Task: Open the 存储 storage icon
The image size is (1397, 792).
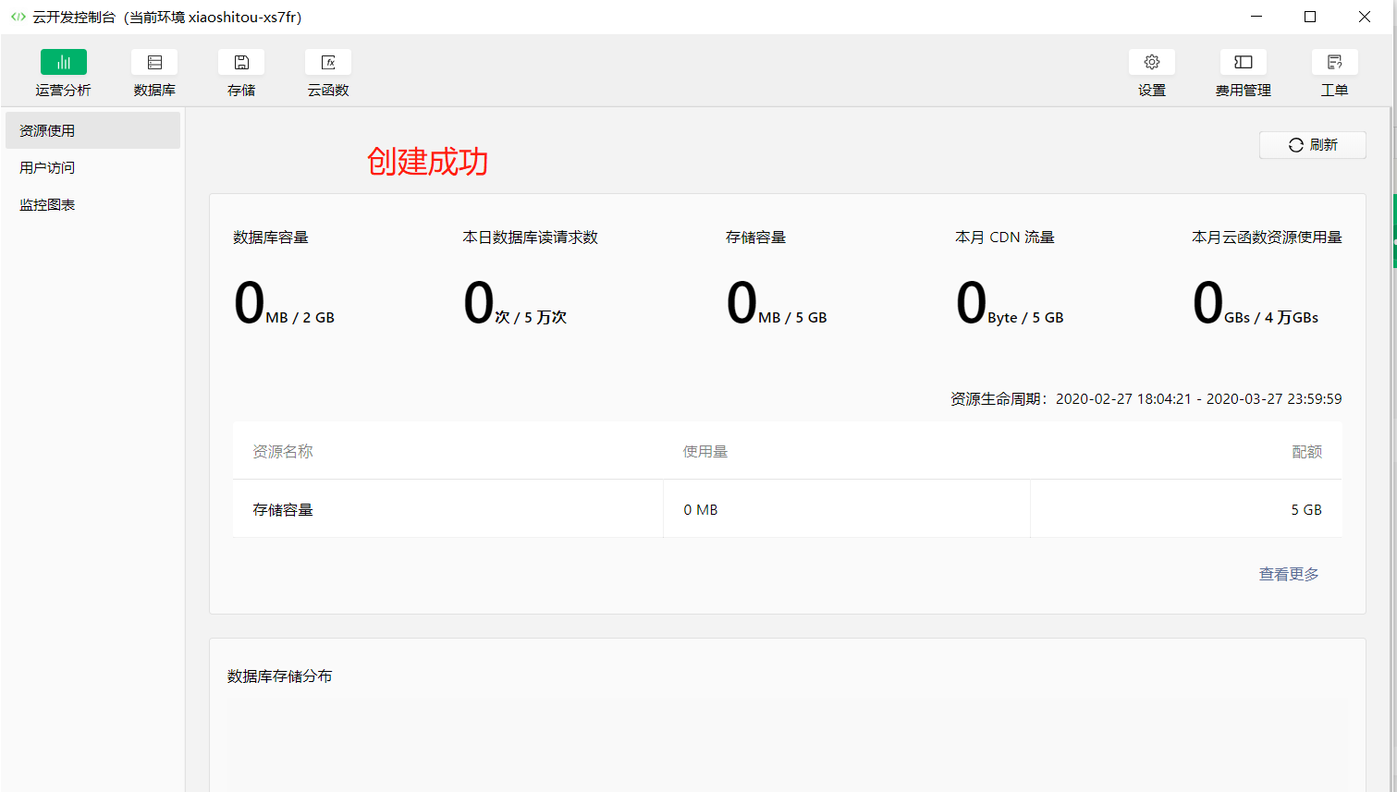Action: pyautogui.click(x=241, y=62)
